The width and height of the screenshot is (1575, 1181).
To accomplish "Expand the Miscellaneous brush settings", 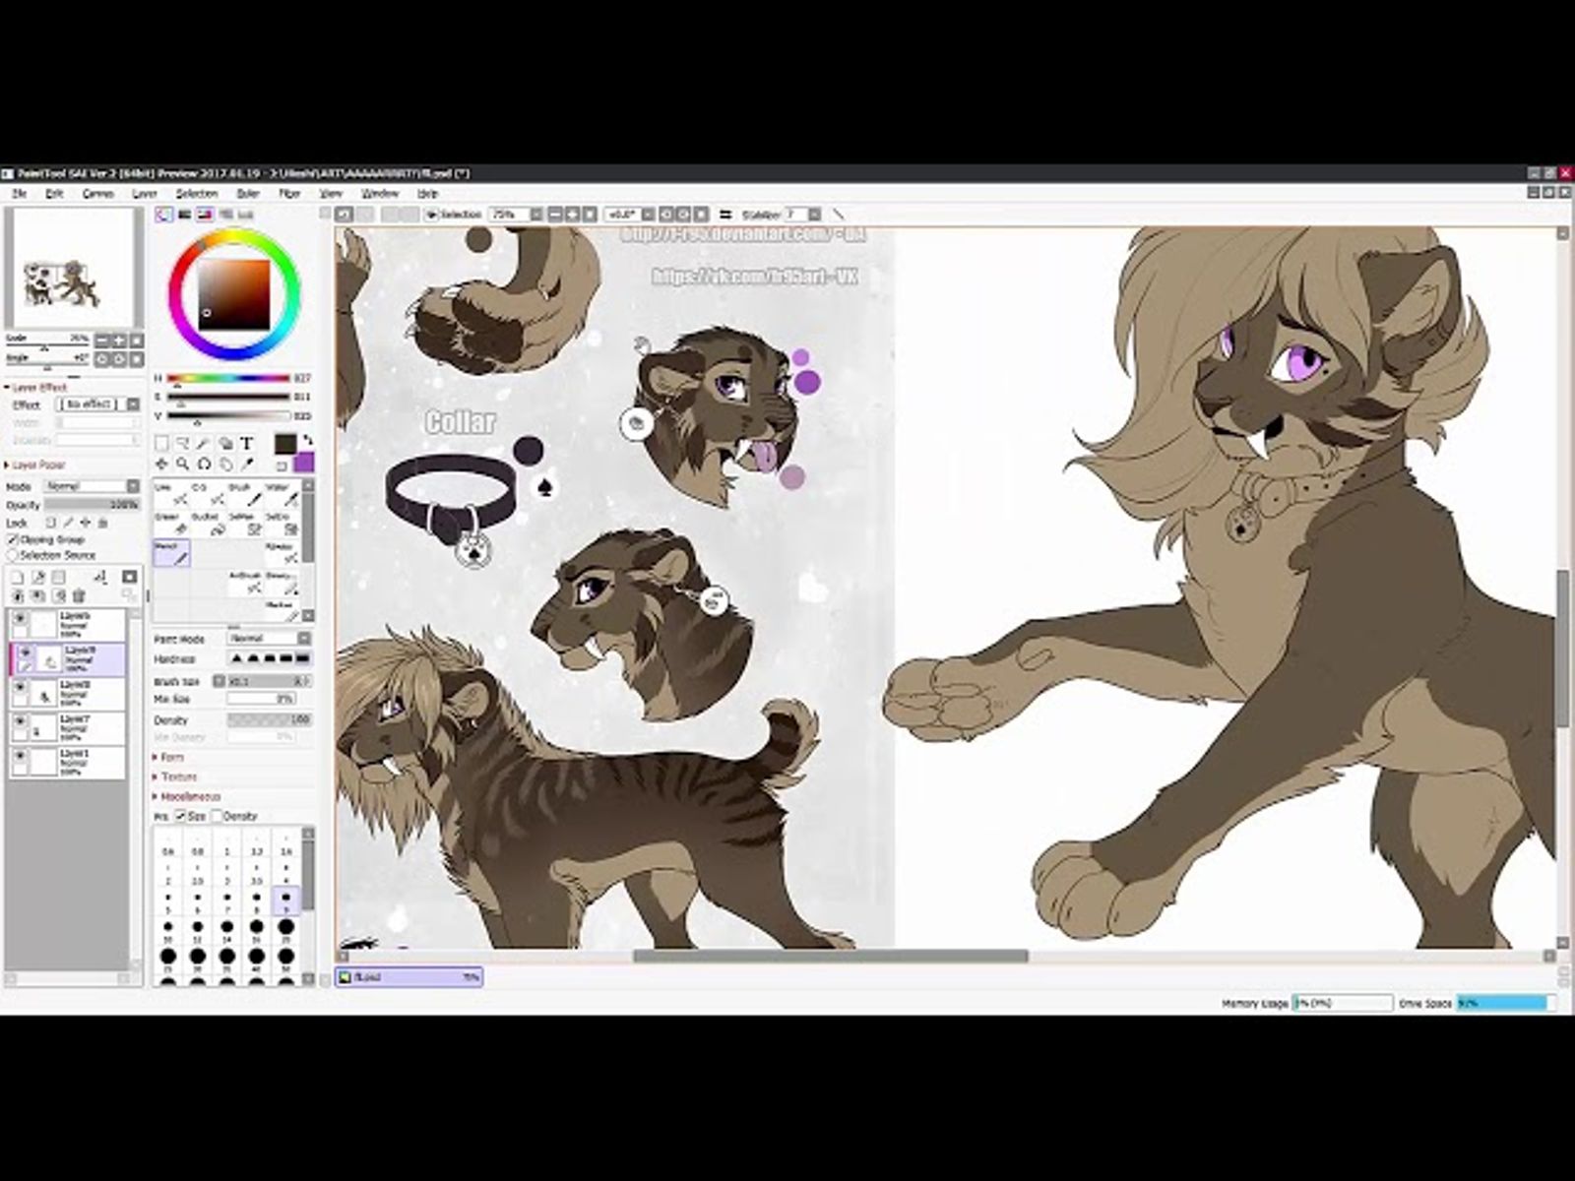I will tap(187, 797).
